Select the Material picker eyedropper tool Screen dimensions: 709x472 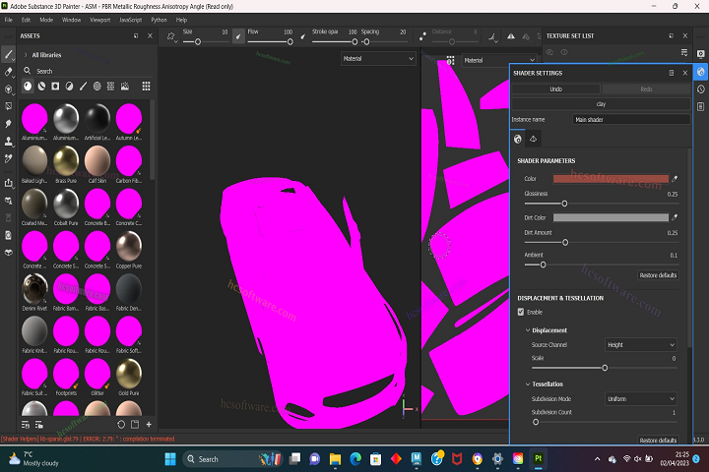pyautogui.click(x=8, y=158)
